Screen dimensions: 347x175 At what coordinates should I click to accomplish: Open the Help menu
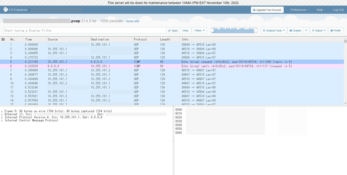tap(320, 9)
